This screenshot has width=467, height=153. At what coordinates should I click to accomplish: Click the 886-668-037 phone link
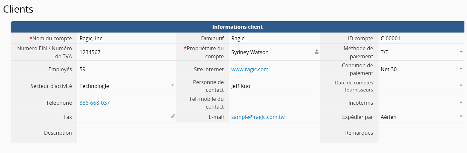click(94, 103)
